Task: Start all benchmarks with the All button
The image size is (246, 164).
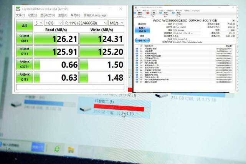Action: click(25, 26)
